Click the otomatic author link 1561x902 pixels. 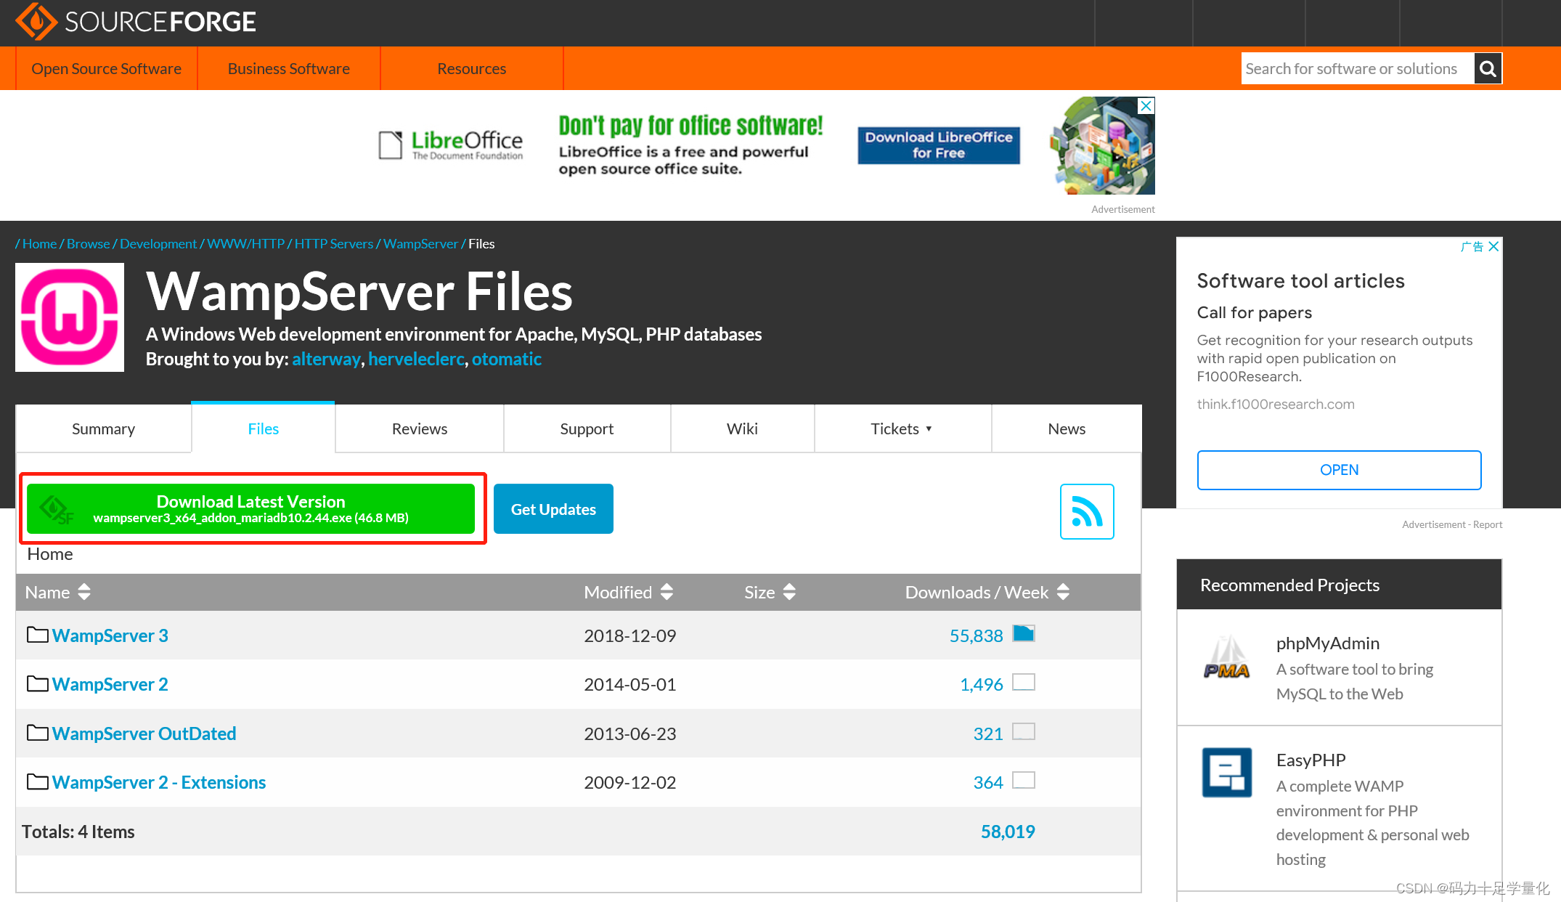pos(507,359)
